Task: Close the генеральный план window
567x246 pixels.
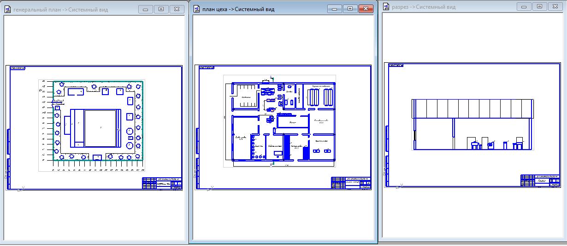Action: [x=177, y=9]
